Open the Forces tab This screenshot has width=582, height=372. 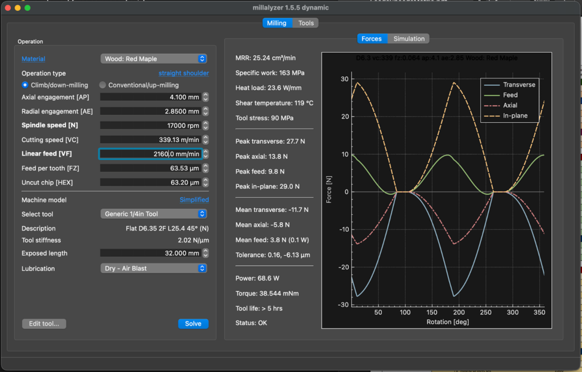click(x=372, y=39)
